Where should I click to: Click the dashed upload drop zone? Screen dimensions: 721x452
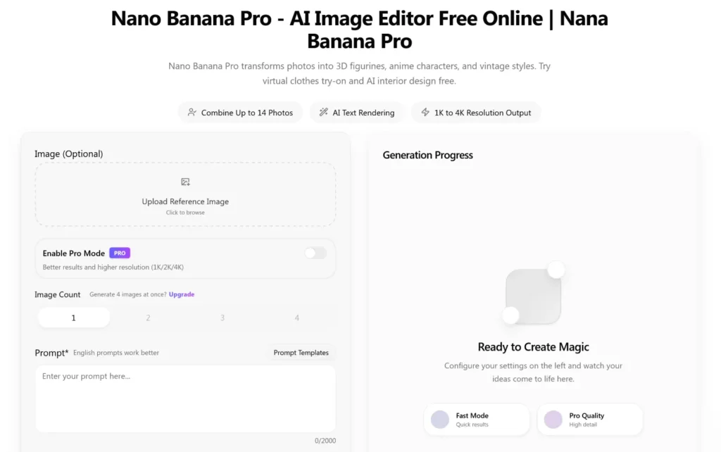[185, 196]
